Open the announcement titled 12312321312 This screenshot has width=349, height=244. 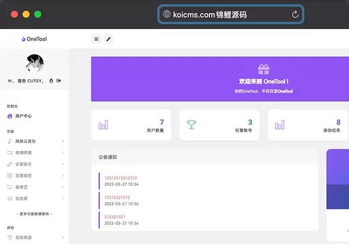pyautogui.click(x=117, y=198)
